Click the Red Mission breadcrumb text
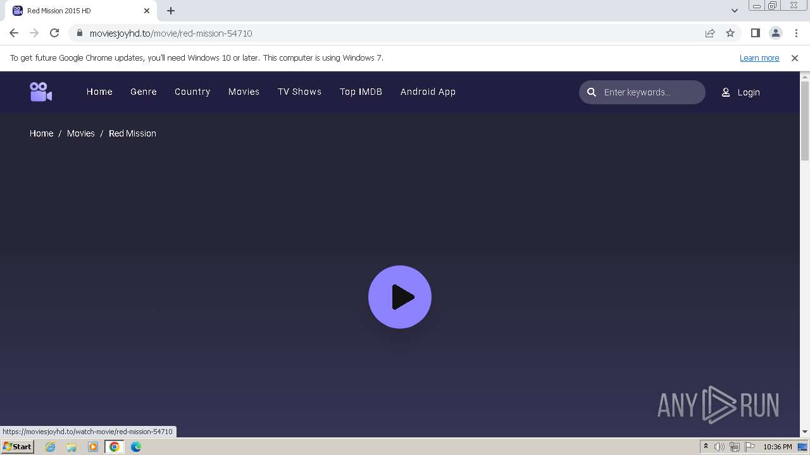 pyautogui.click(x=132, y=133)
